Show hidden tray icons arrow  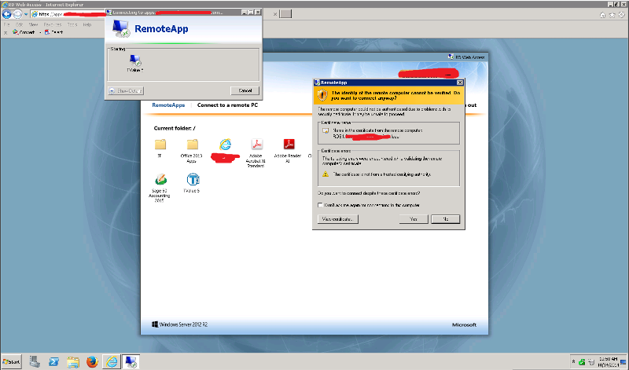click(x=573, y=361)
